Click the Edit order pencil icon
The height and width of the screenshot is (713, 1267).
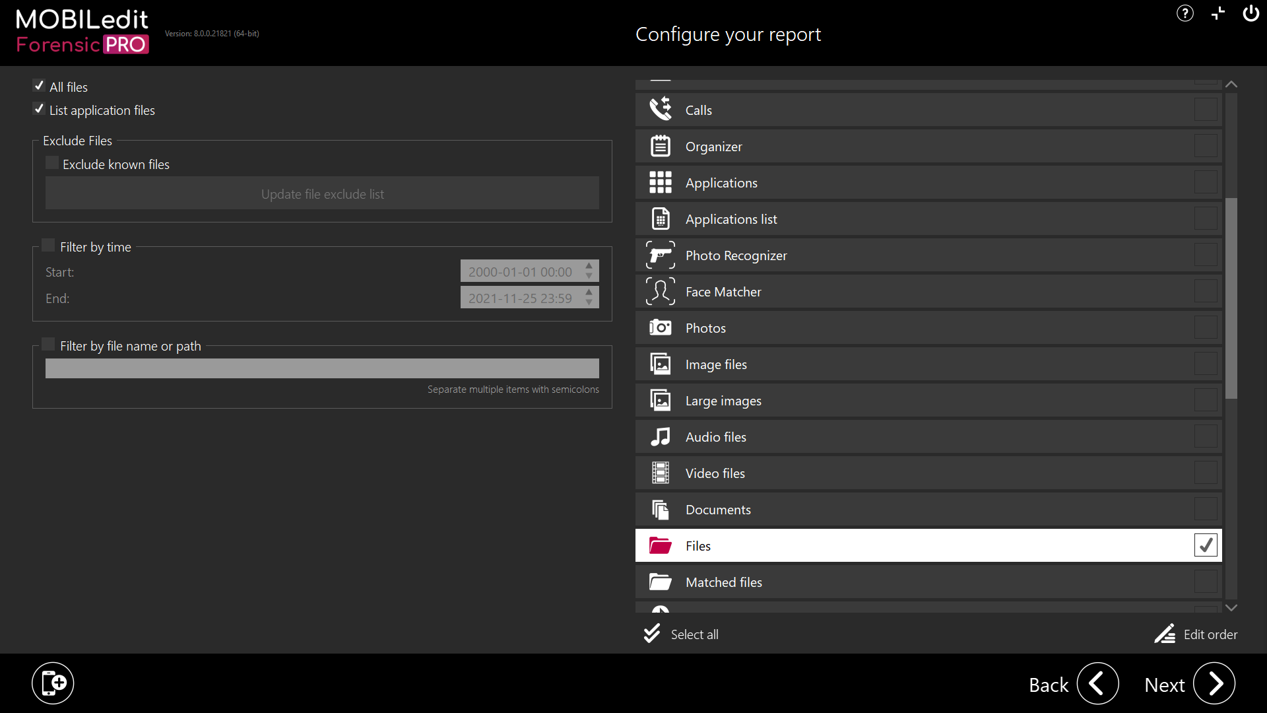click(1165, 634)
